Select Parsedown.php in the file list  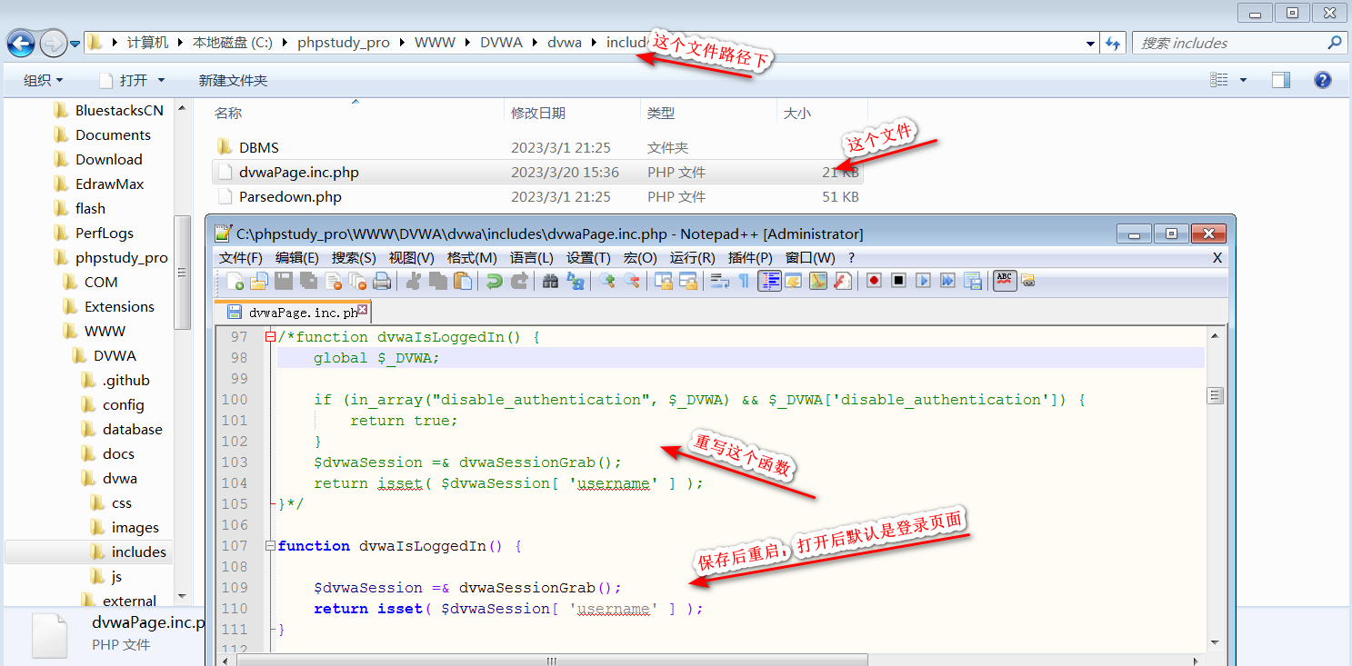click(290, 196)
